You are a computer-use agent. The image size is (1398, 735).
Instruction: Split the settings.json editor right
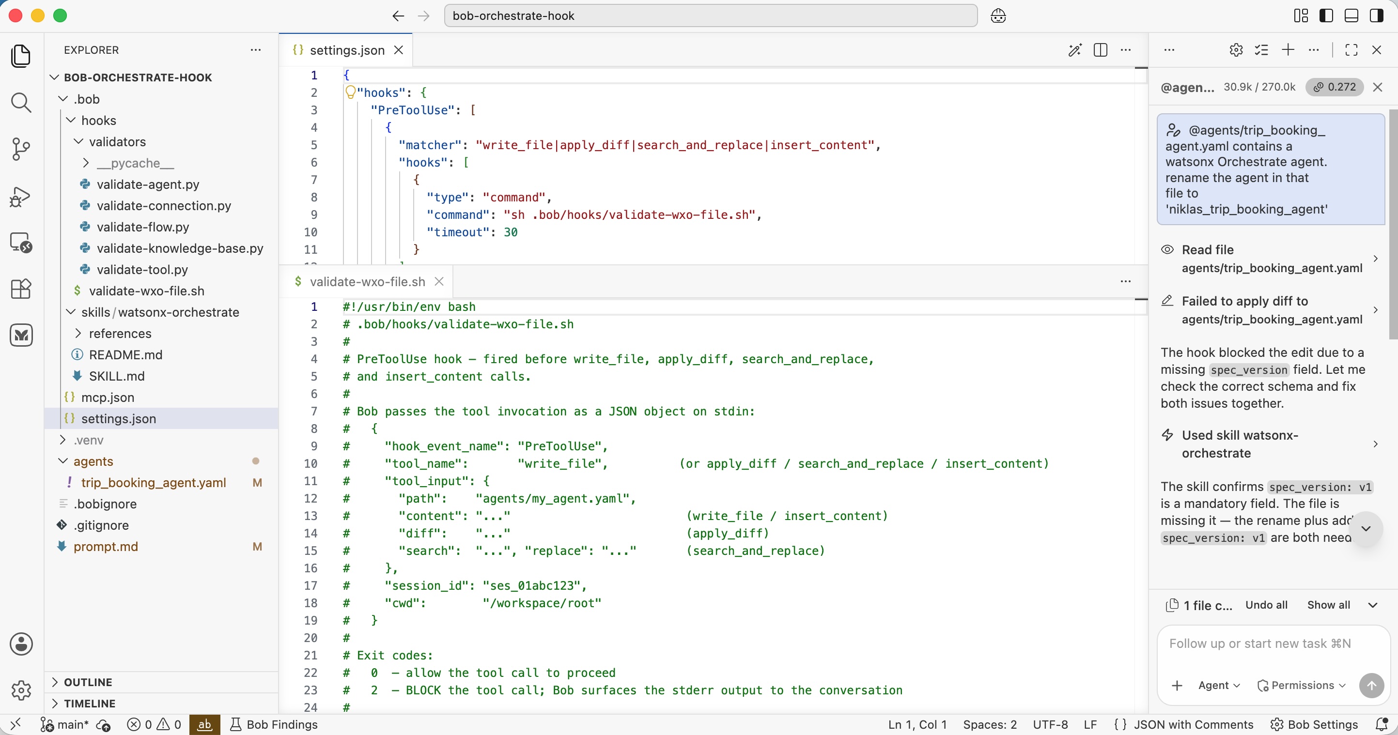1101,50
